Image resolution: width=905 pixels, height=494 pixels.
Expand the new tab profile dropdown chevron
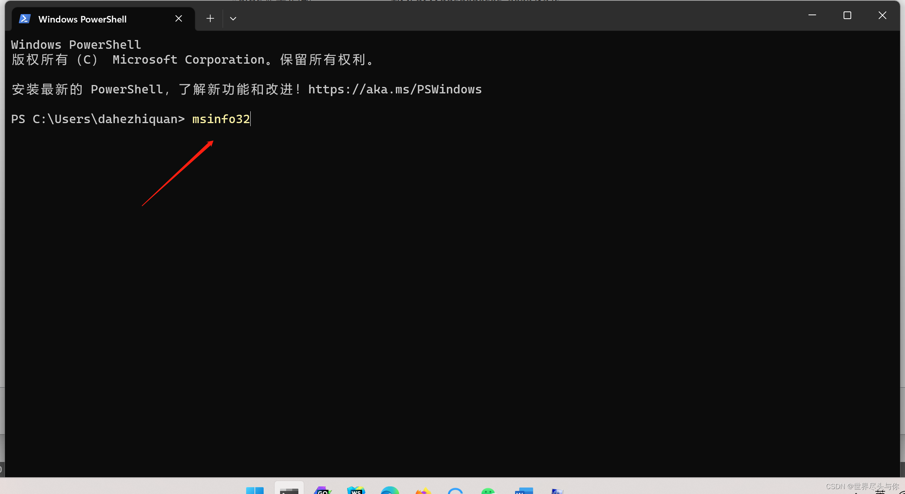pyautogui.click(x=233, y=18)
